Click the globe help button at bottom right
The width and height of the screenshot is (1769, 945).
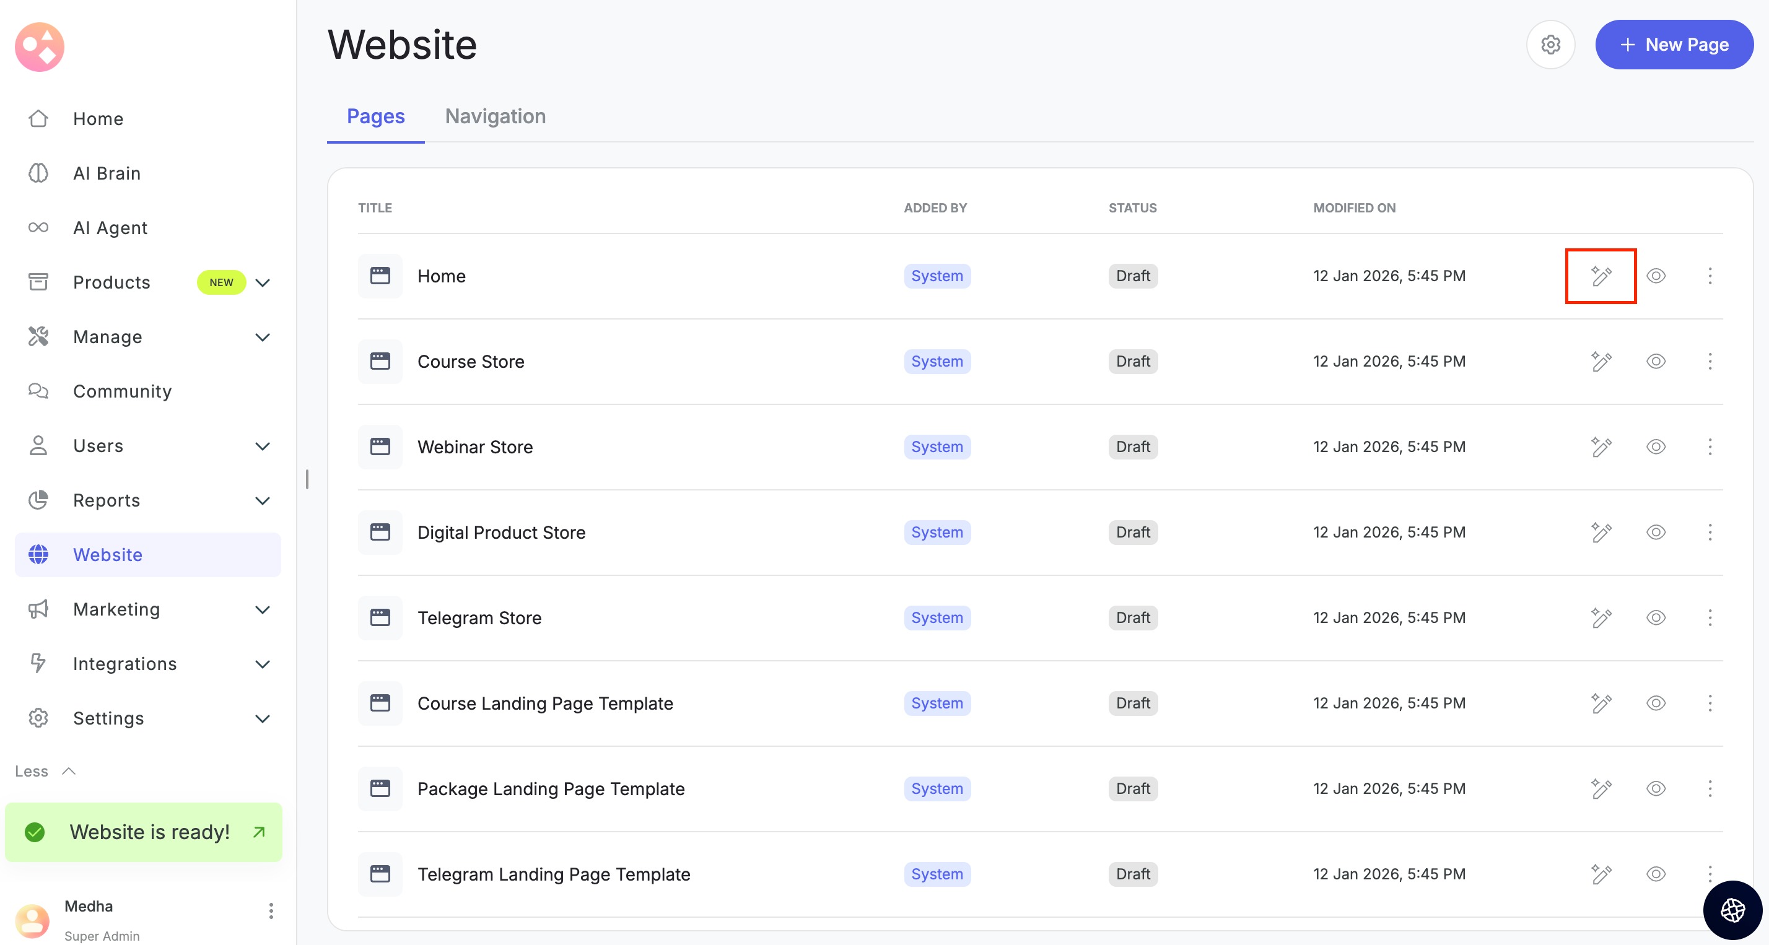[x=1732, y=910]
